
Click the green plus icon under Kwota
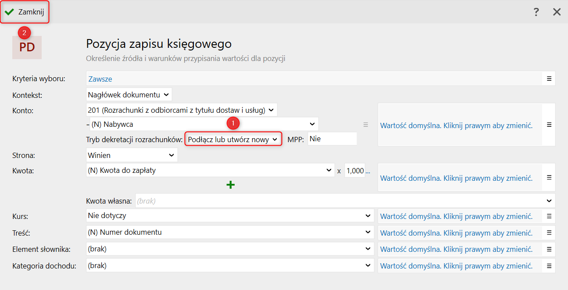[x=230, y=185]
